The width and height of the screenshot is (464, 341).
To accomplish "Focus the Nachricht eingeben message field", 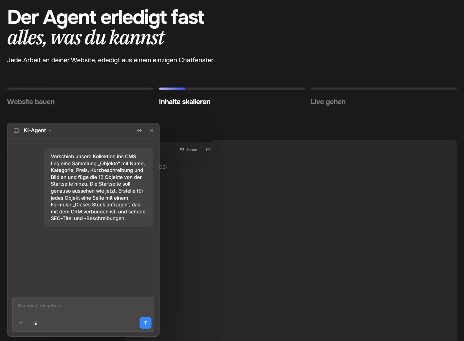I will point(83,306).
